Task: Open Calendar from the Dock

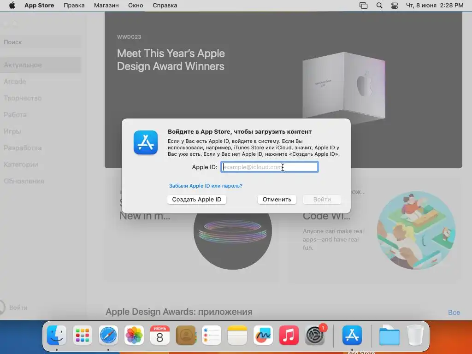Action: pos(160,335)
